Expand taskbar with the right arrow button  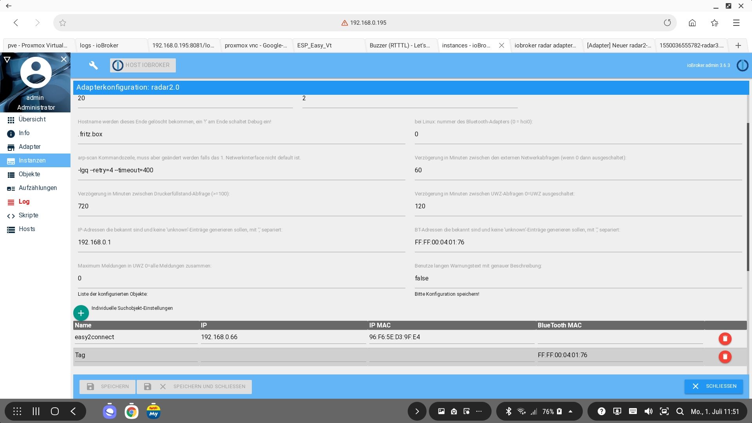click(417, 411)
